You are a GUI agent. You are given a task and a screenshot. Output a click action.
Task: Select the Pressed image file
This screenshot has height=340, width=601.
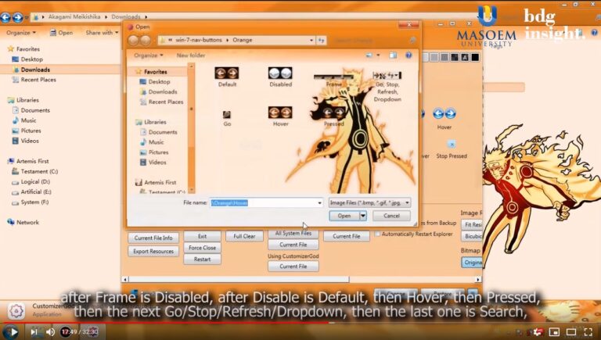(333, 115)
